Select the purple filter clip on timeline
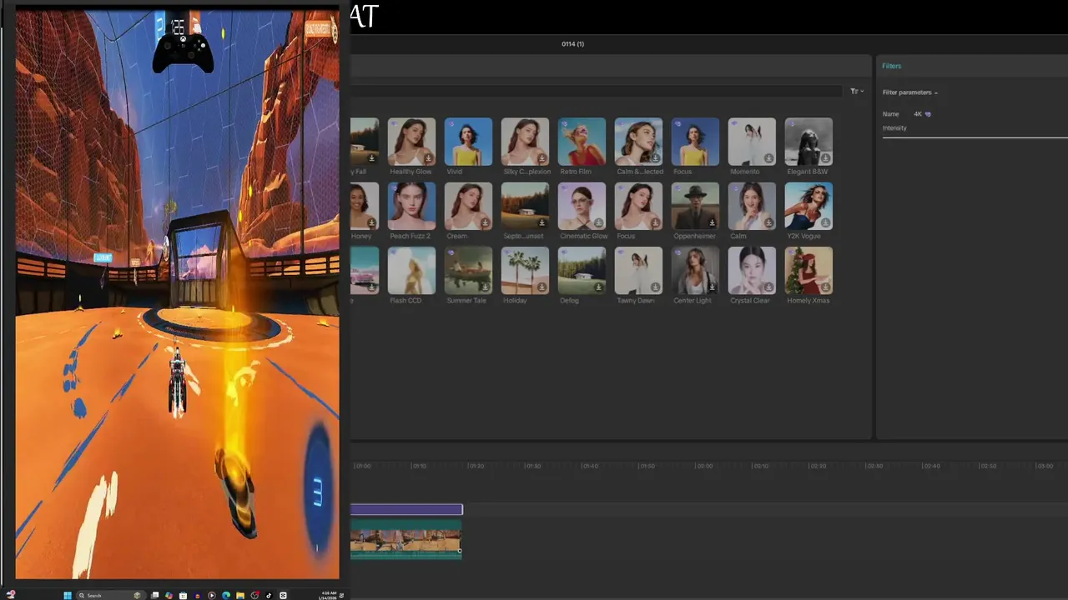 [x=406, y=509]
